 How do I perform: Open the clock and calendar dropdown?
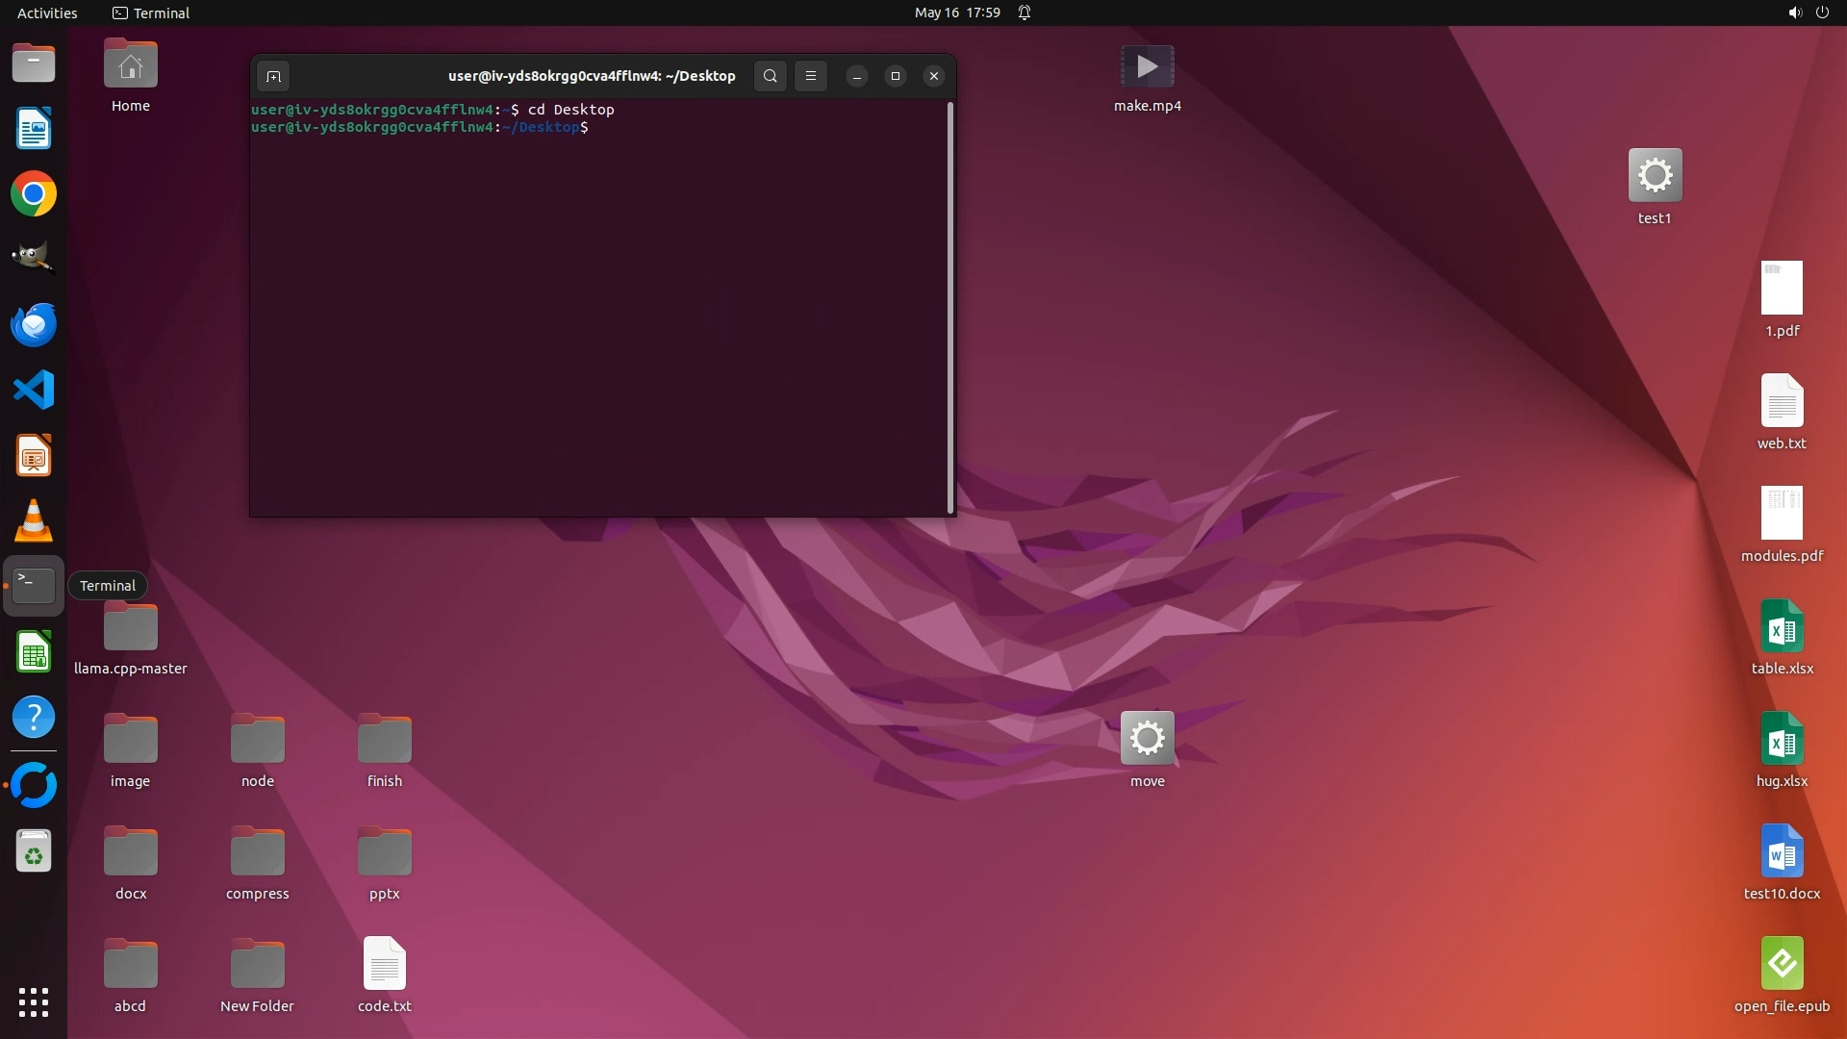click(956, 13)
